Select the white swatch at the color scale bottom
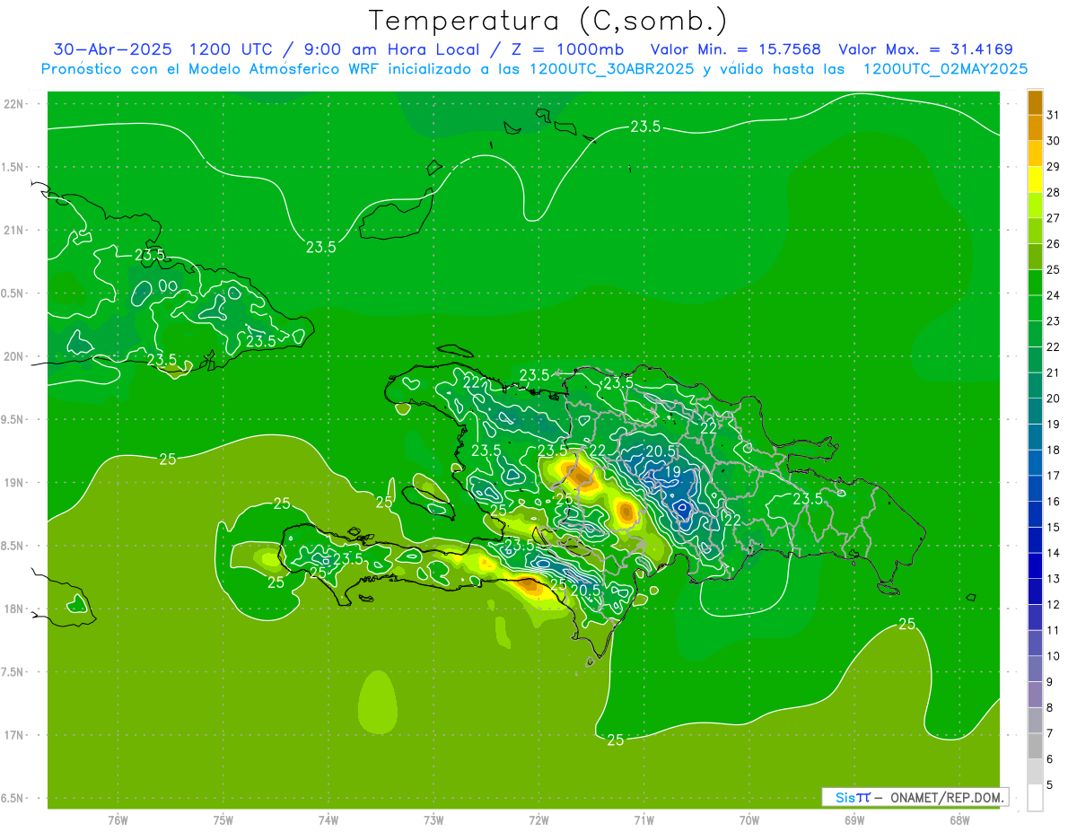 pos(1035,798)
